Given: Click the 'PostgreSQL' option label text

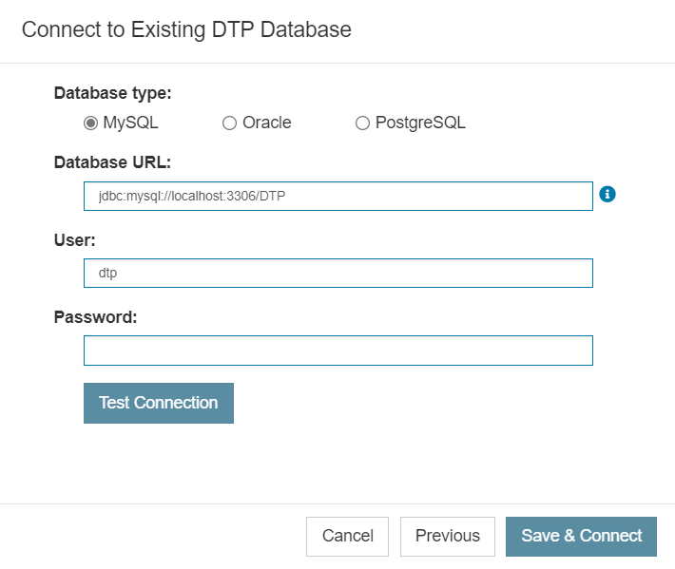Looking at the screenshot, I should tap(420, 123).
